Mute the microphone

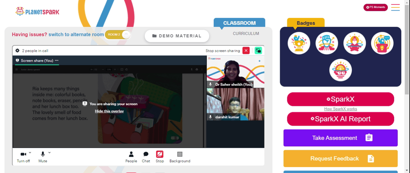[x=43, y=157]
